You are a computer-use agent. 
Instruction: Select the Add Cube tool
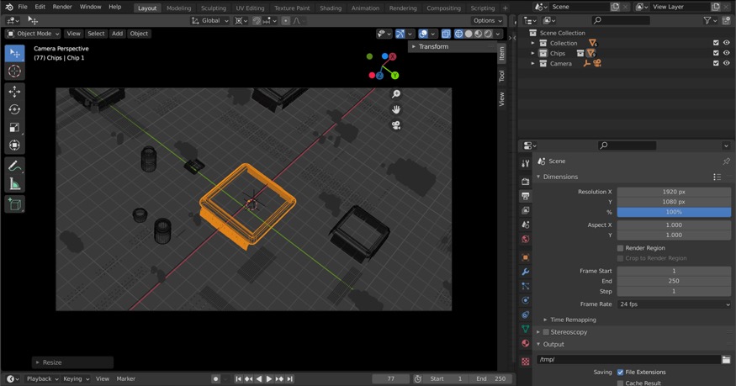14,204
